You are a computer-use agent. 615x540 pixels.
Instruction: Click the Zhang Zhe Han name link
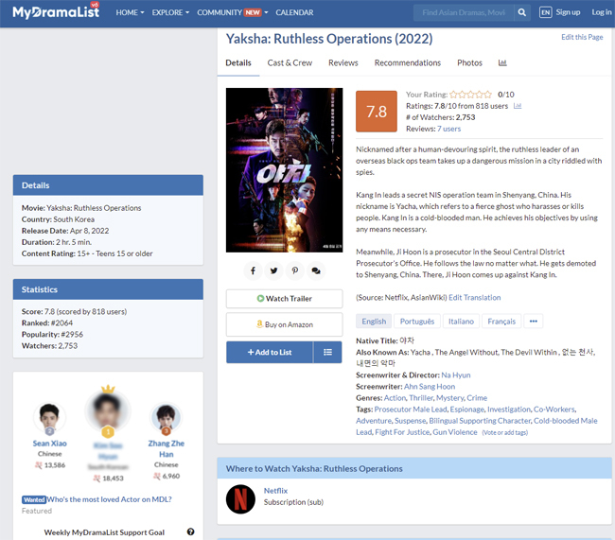click(x=166, y=448)
